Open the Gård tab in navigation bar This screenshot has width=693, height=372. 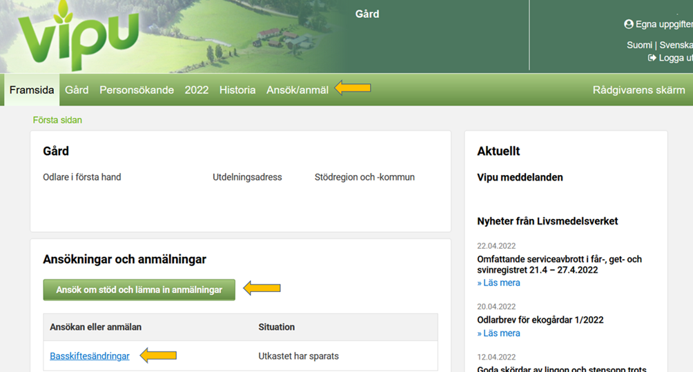coord(77,90)
